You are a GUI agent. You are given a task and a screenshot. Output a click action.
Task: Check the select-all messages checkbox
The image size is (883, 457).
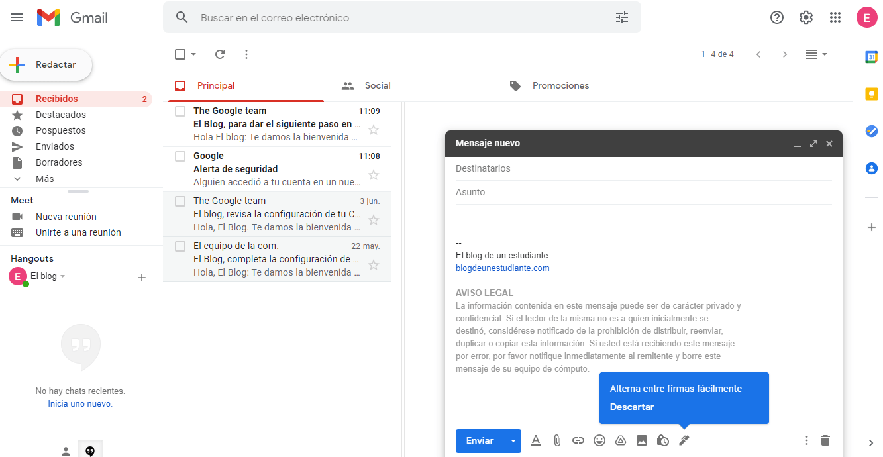click(x=180, y=54)
